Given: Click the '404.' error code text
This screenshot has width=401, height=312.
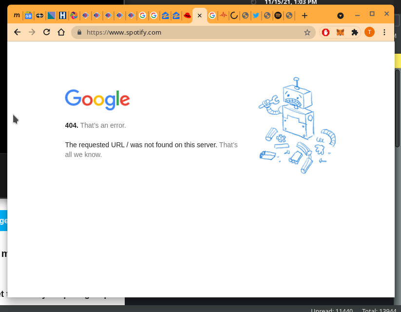Looking at the screenshot, I should [72, 125].
